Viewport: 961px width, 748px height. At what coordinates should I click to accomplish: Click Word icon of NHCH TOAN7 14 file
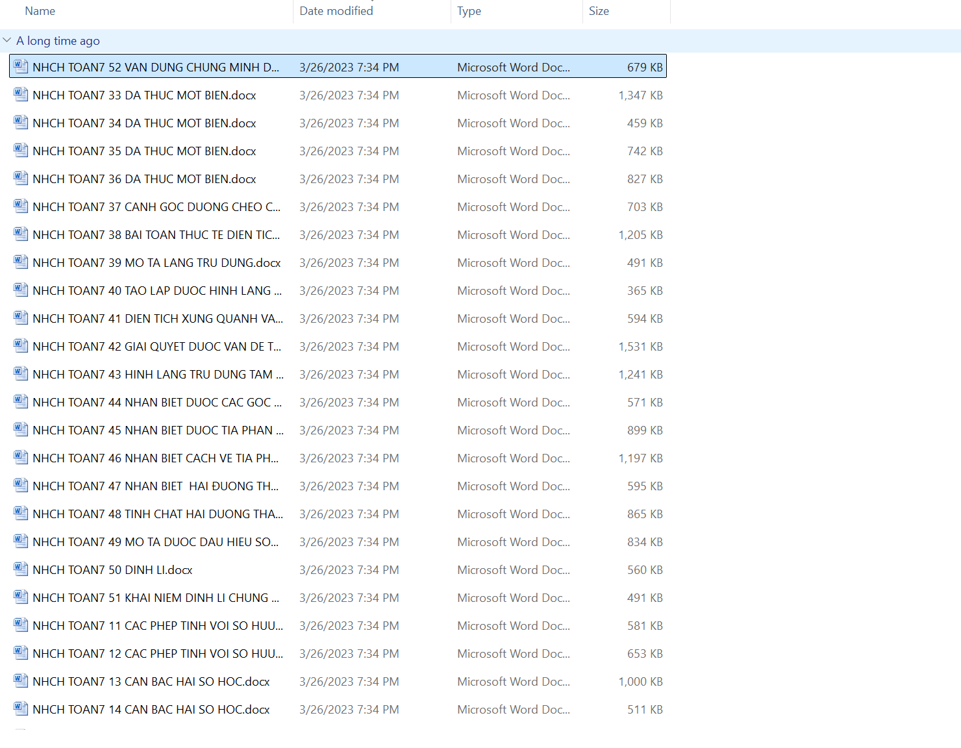point(21,708)
